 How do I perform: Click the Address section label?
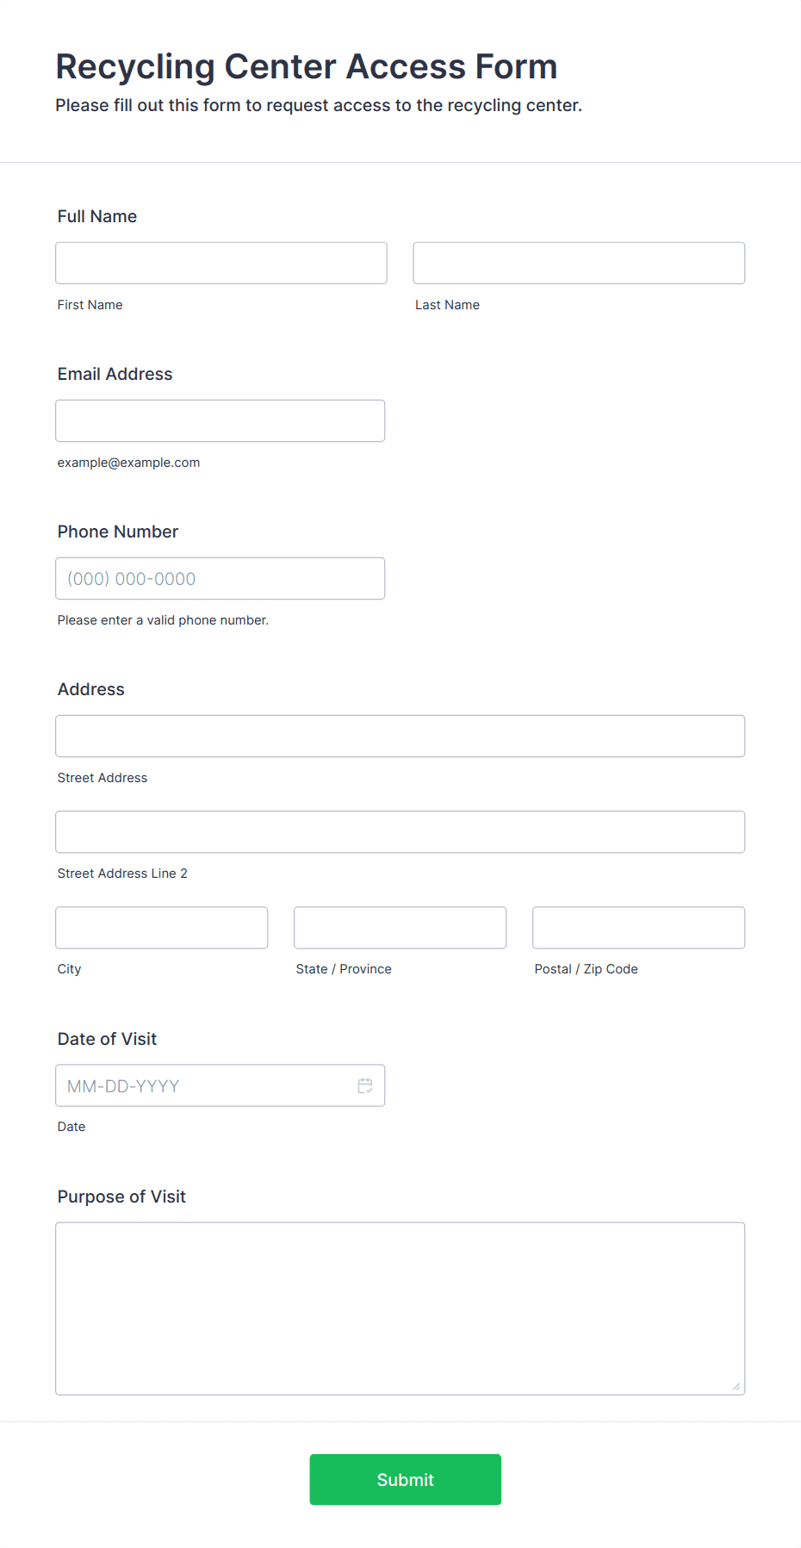[x=91, y=689]
